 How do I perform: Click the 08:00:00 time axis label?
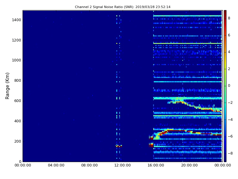coord(90,165)
